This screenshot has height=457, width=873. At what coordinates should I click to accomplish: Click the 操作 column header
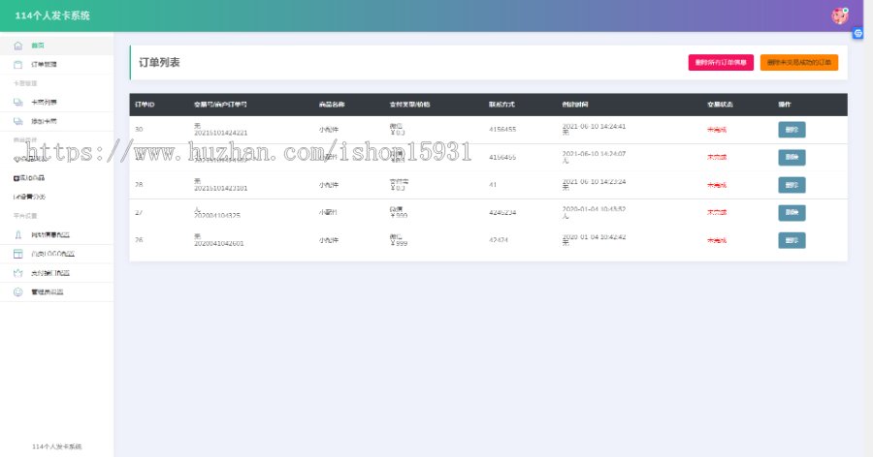785,105
